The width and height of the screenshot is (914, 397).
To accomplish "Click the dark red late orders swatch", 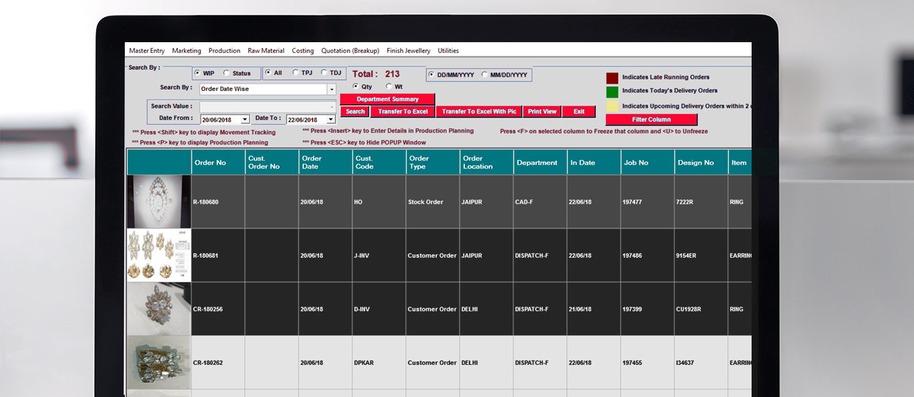I will (612, 78).
